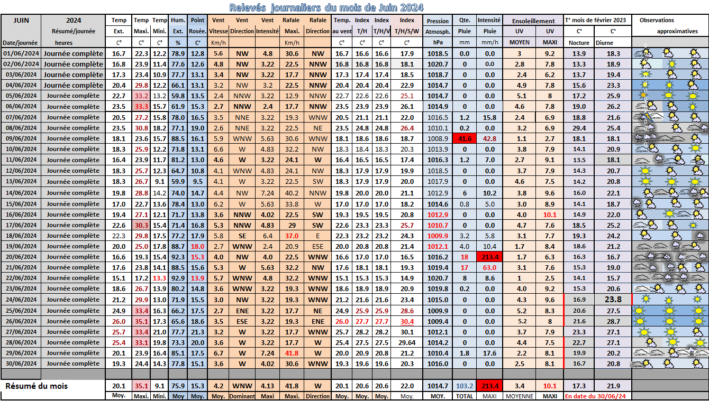
Task: Click the full sun icon on 02/06/2024
Action: coord(671,64)
